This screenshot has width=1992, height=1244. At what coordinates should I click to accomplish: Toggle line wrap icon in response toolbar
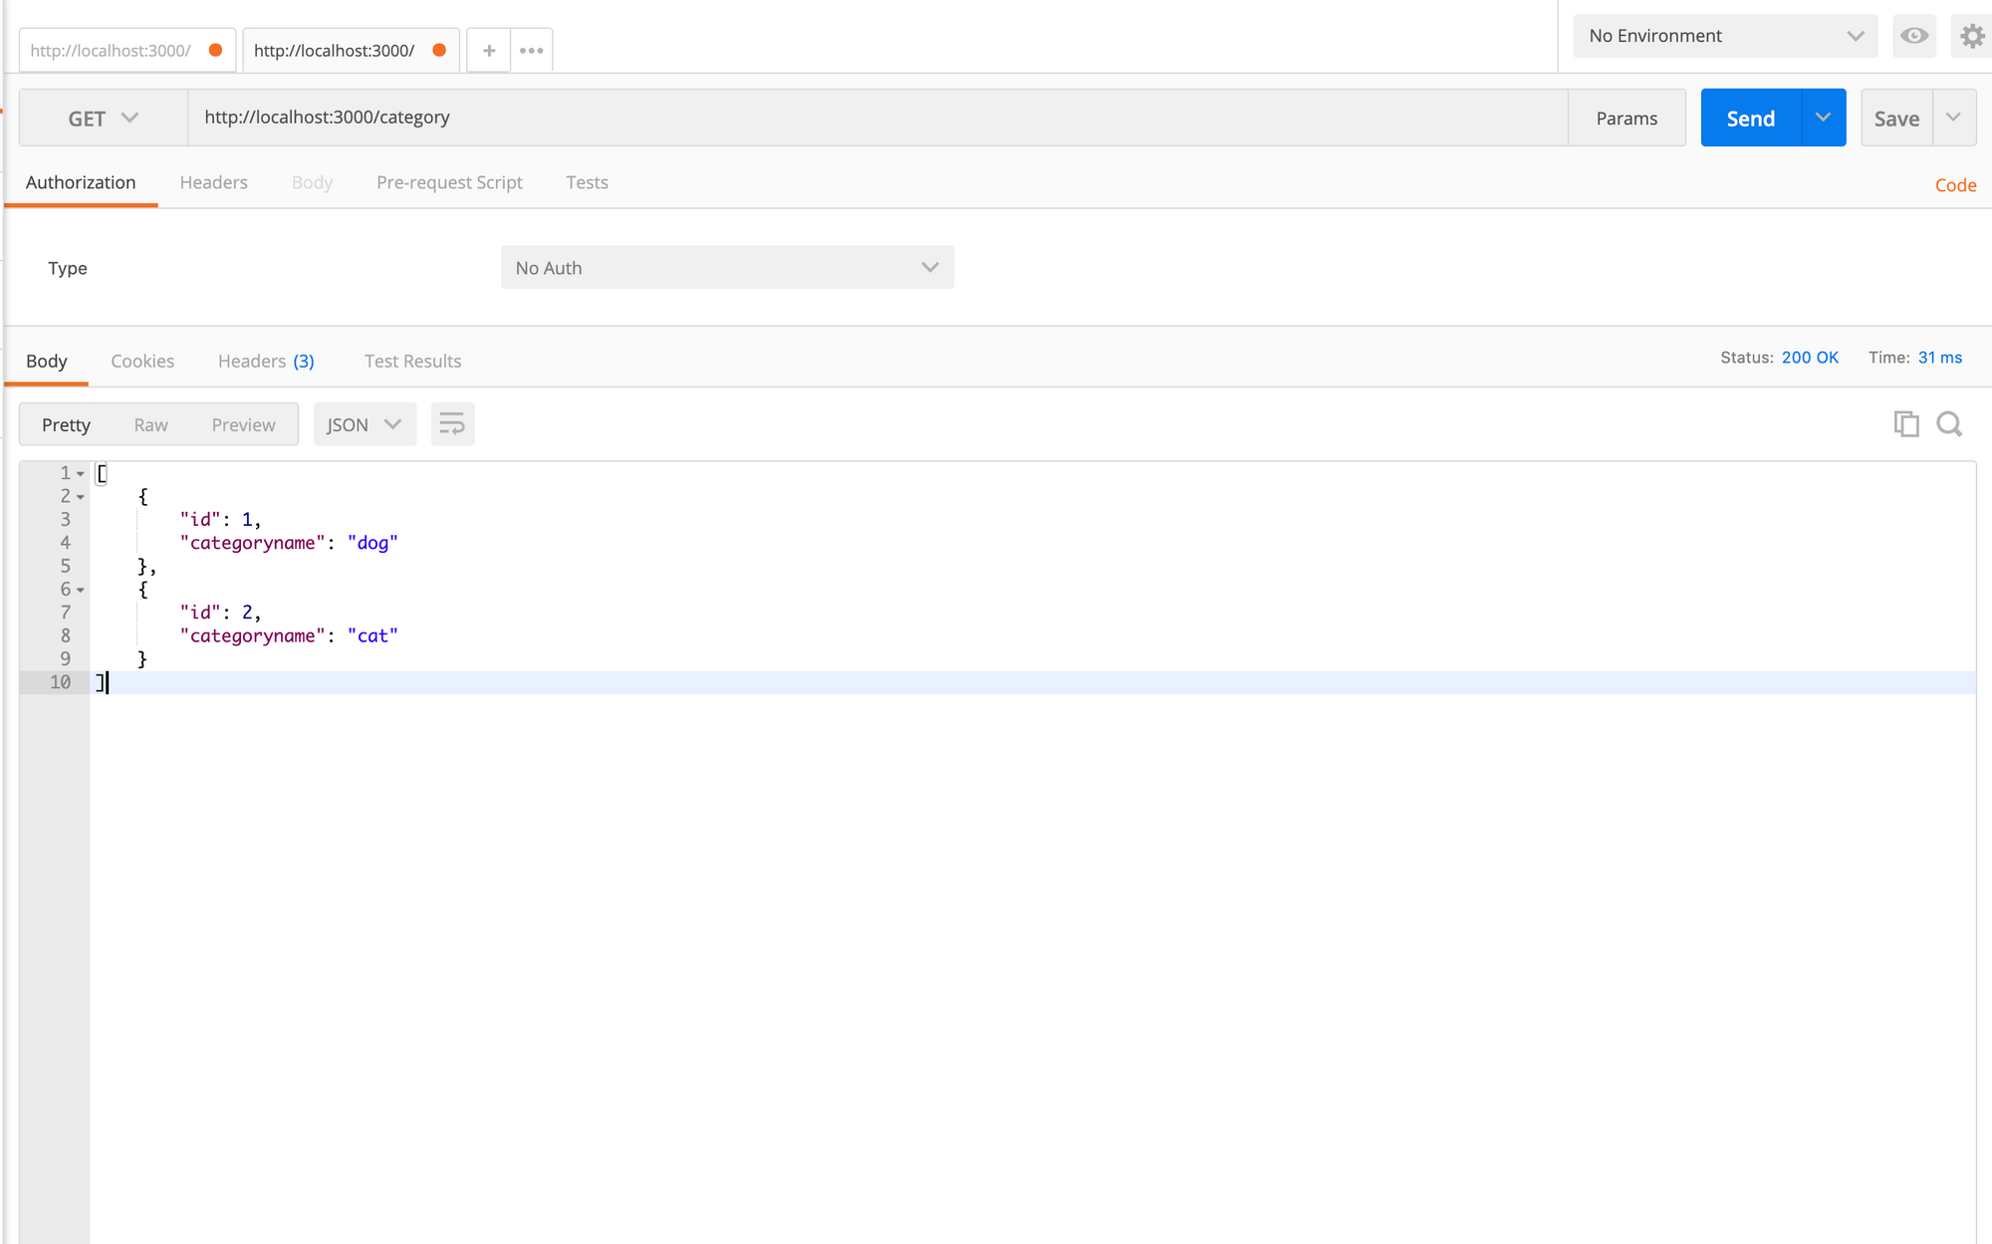452,424
